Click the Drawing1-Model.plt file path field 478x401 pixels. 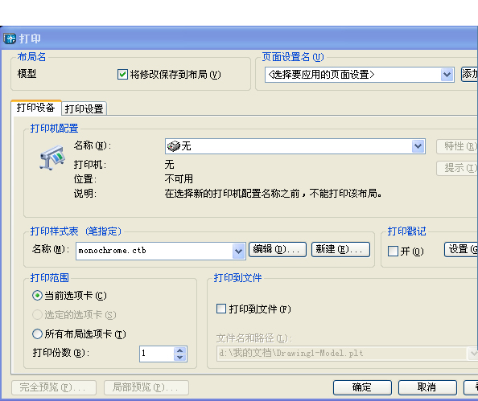[342, 354]
